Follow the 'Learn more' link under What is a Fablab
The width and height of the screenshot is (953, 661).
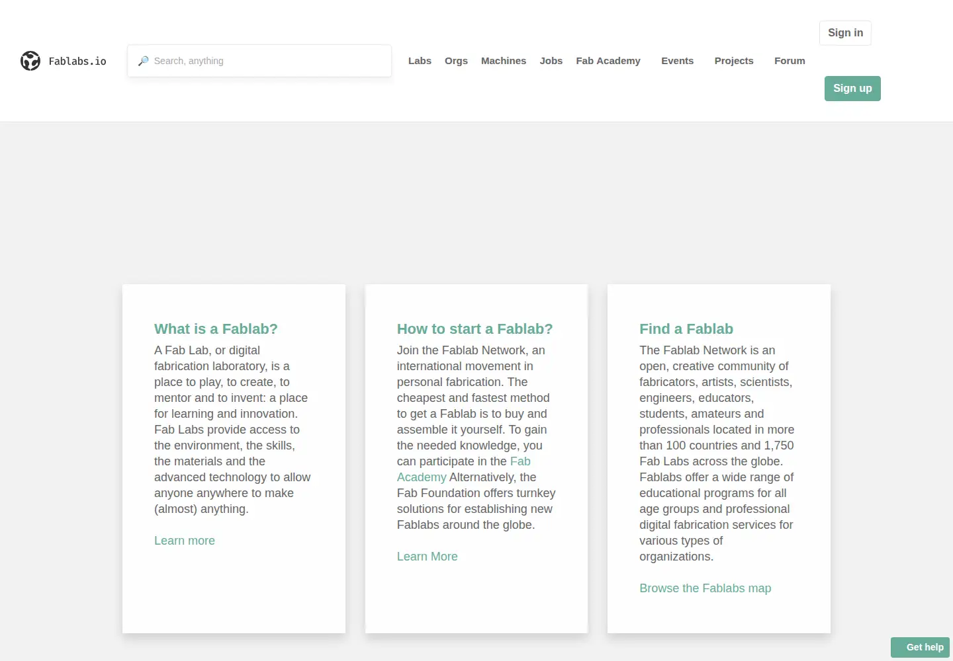[x=185, y=541]
